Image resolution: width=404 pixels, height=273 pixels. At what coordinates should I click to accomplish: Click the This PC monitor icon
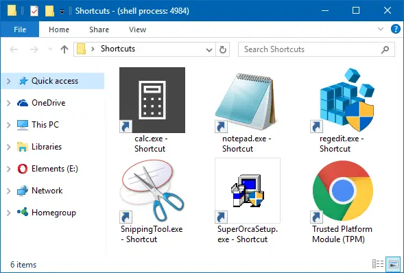pyautogui.click(x=23, y=125)
